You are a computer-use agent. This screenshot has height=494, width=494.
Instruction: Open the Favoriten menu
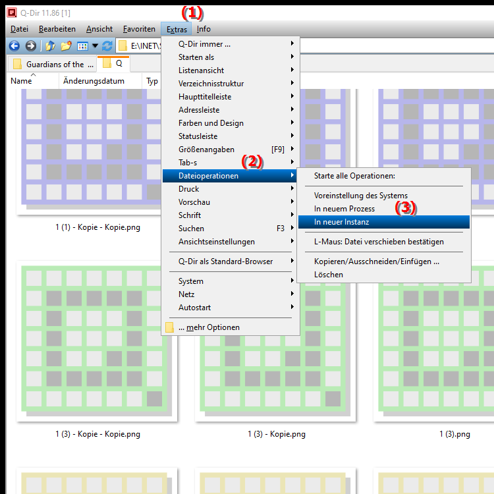coord(139,29)
